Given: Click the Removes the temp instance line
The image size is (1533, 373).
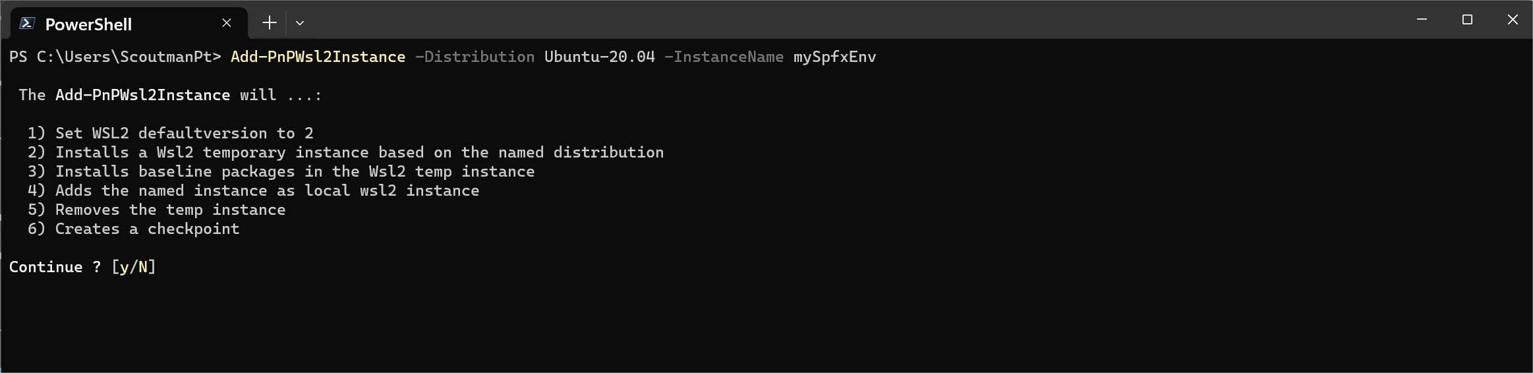Looking at the screenshot, I should point(157,210).
